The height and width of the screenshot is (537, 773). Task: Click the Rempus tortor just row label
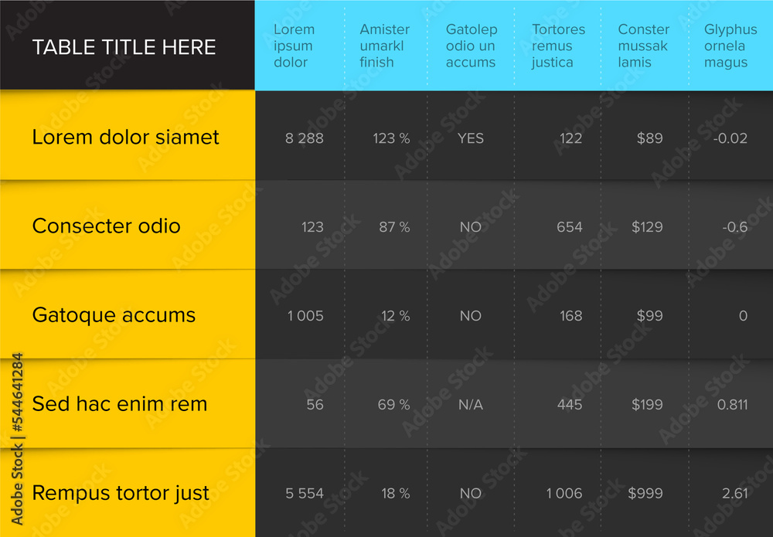click(121, 493)
